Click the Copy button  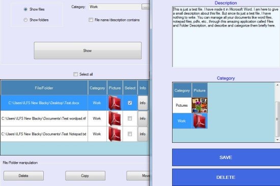coord(85,176)
